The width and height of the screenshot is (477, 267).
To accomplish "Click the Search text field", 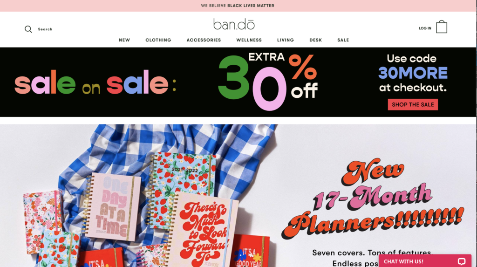I will coord(45,29).
